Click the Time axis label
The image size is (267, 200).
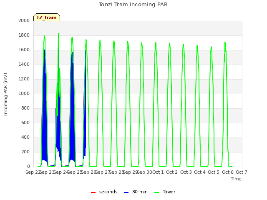[236, 179]
